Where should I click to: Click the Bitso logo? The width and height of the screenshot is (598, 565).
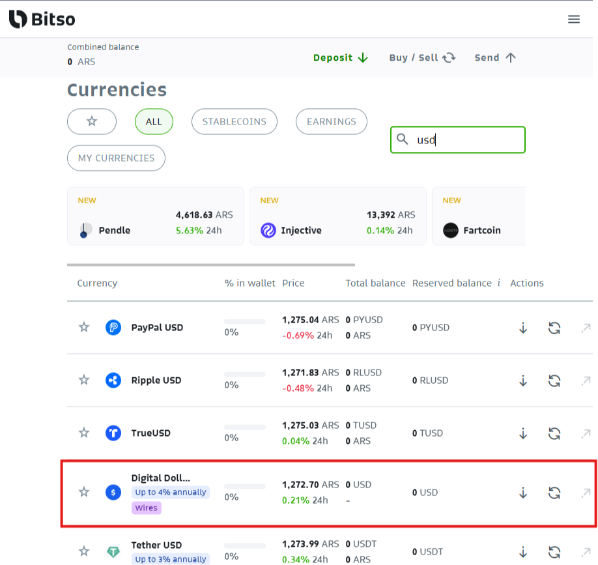click(x=42, y=19)
